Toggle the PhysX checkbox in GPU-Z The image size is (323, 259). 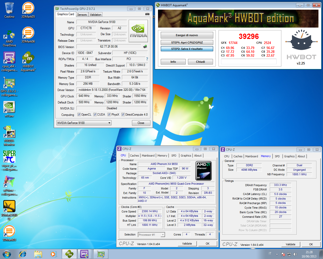[x=109, y=114]
